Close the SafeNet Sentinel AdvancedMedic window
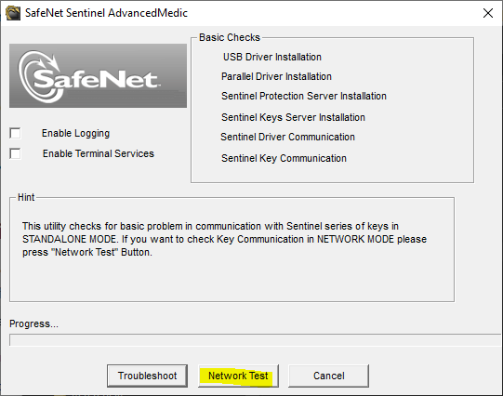Image resolution: width=503 pixels, height=396 pixels. pyautogui.click(x=488, y=13)
